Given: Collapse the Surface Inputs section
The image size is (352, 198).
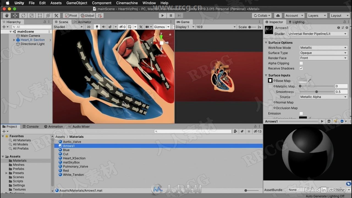Looking at the screenshot, I should pyautogui.click(x=266, y=75).
